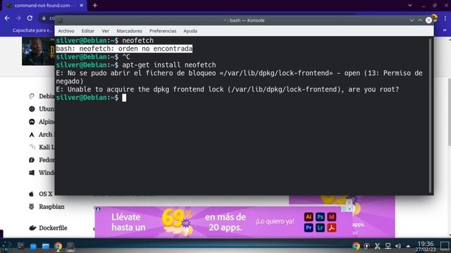Click the Illustrator 'Ai' icon in the ad
451x253 pixels.
click(309, 217)
